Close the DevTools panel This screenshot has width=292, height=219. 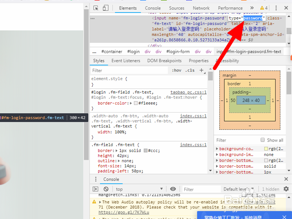pyautogui.click(x=286, y=8)
